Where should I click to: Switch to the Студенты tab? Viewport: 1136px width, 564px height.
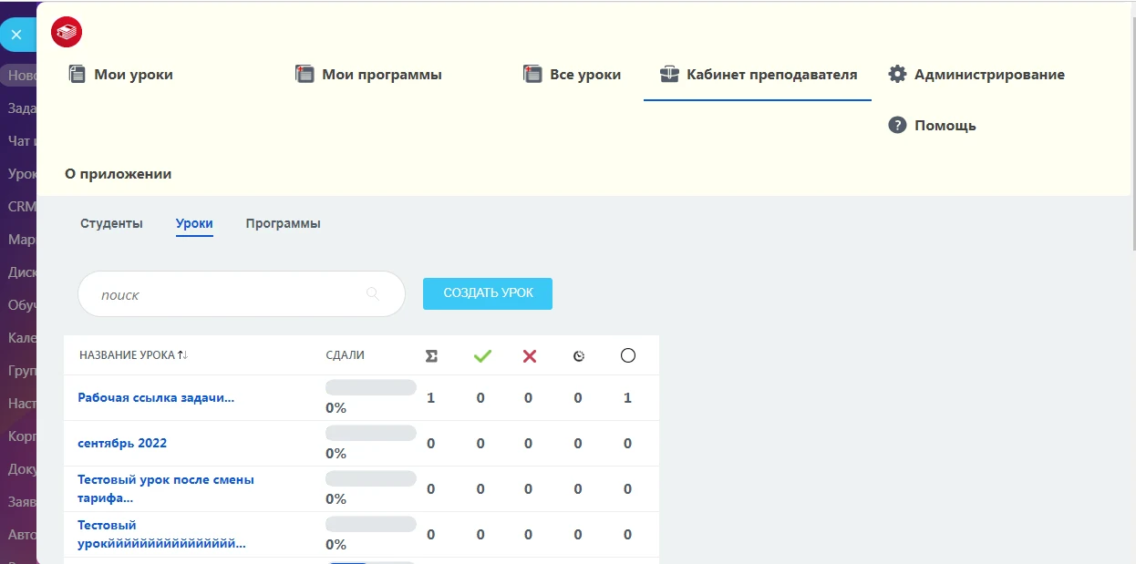[111, 223]
